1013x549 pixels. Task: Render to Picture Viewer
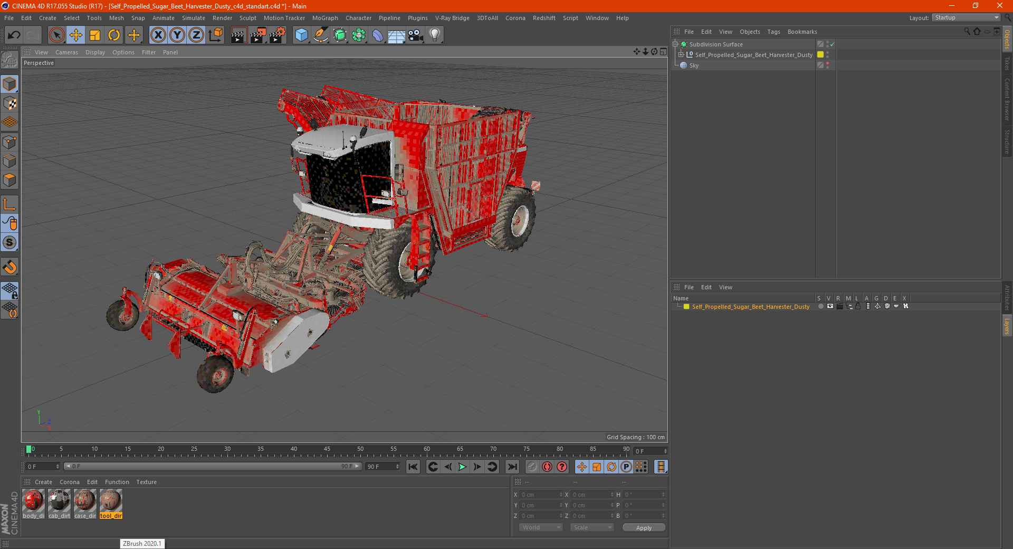258,35
